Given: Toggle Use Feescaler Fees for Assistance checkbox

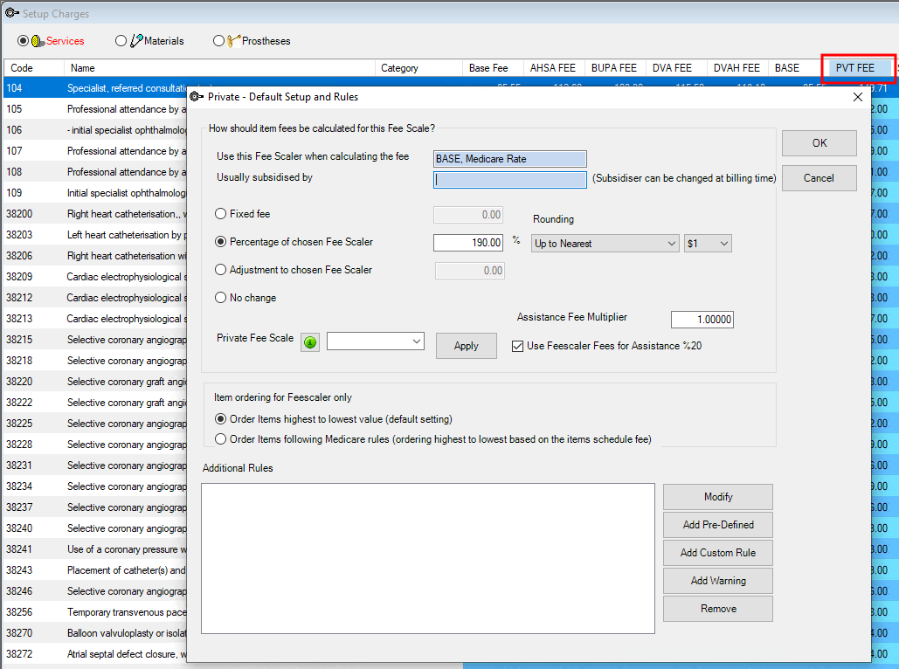Looking at the screenshot, I should point(517,346).
